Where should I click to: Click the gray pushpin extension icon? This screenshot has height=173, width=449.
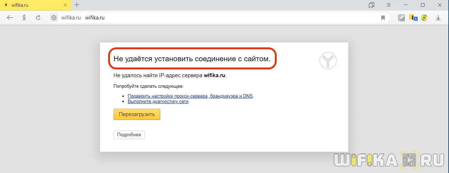click(x=401, y=18)
